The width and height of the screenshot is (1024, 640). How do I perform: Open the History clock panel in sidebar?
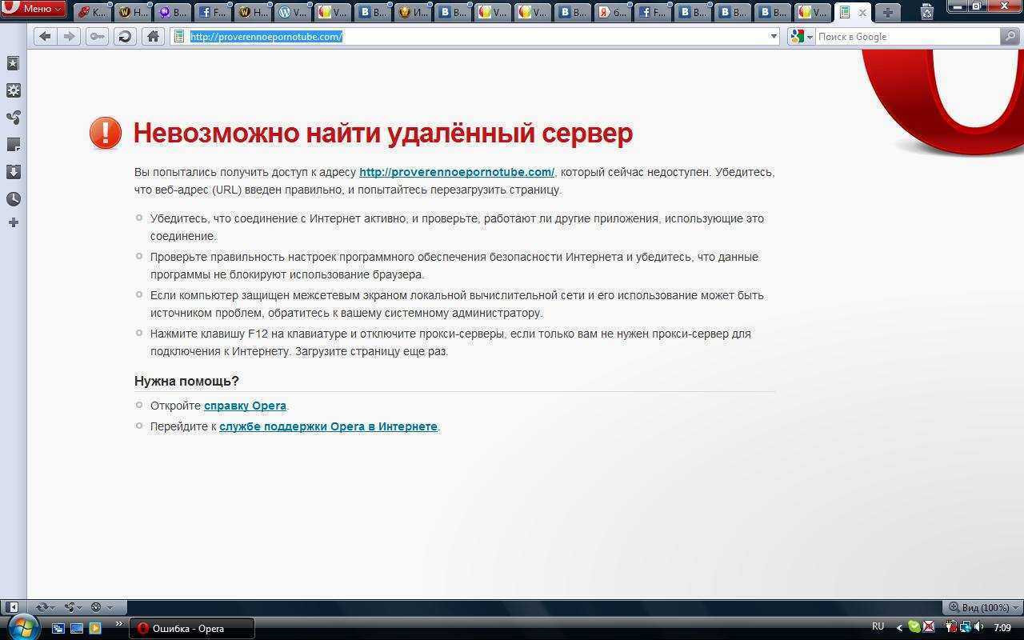[13, 199]
